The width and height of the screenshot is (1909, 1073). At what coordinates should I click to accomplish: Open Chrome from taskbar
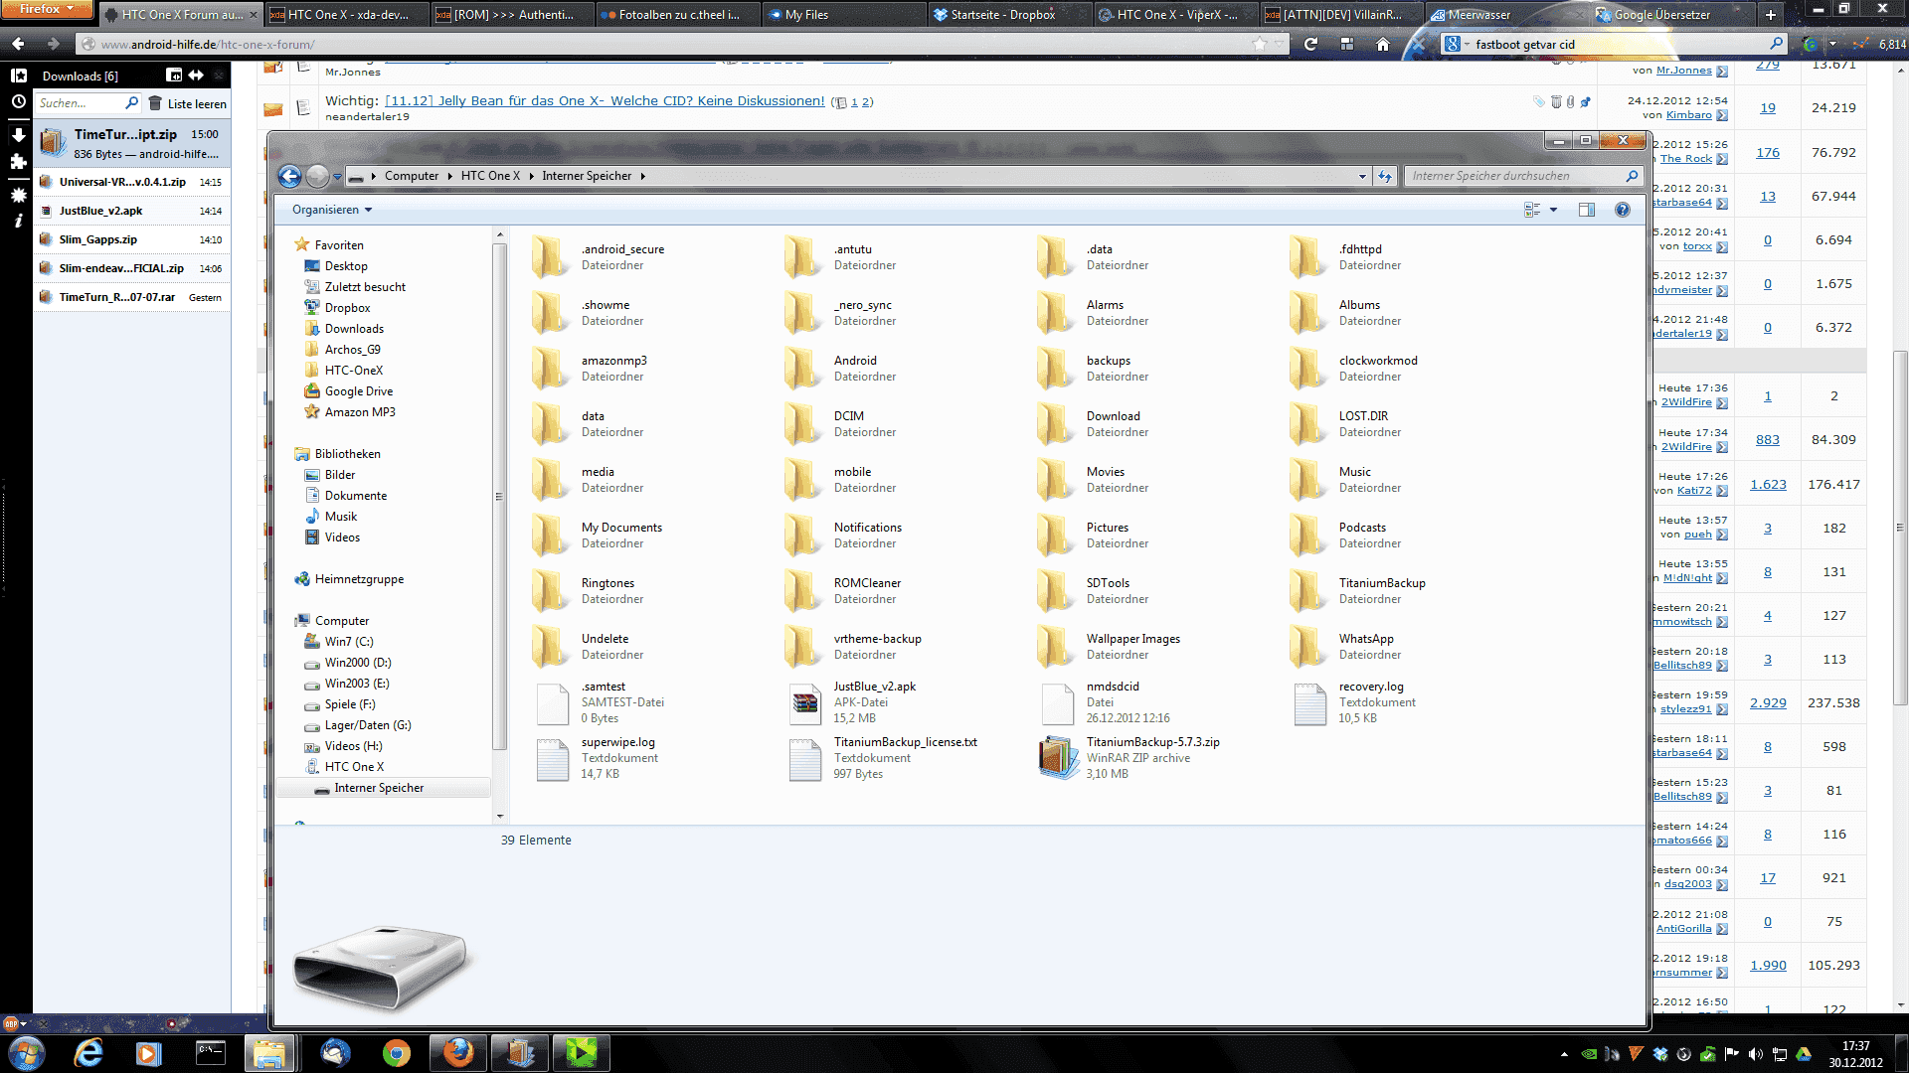pyautogui.click(x=396, y=1052)
